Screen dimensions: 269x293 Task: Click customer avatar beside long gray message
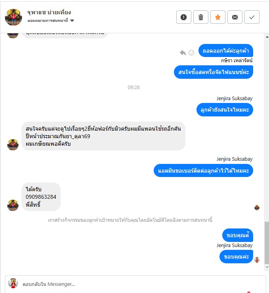tap(13, 145)
